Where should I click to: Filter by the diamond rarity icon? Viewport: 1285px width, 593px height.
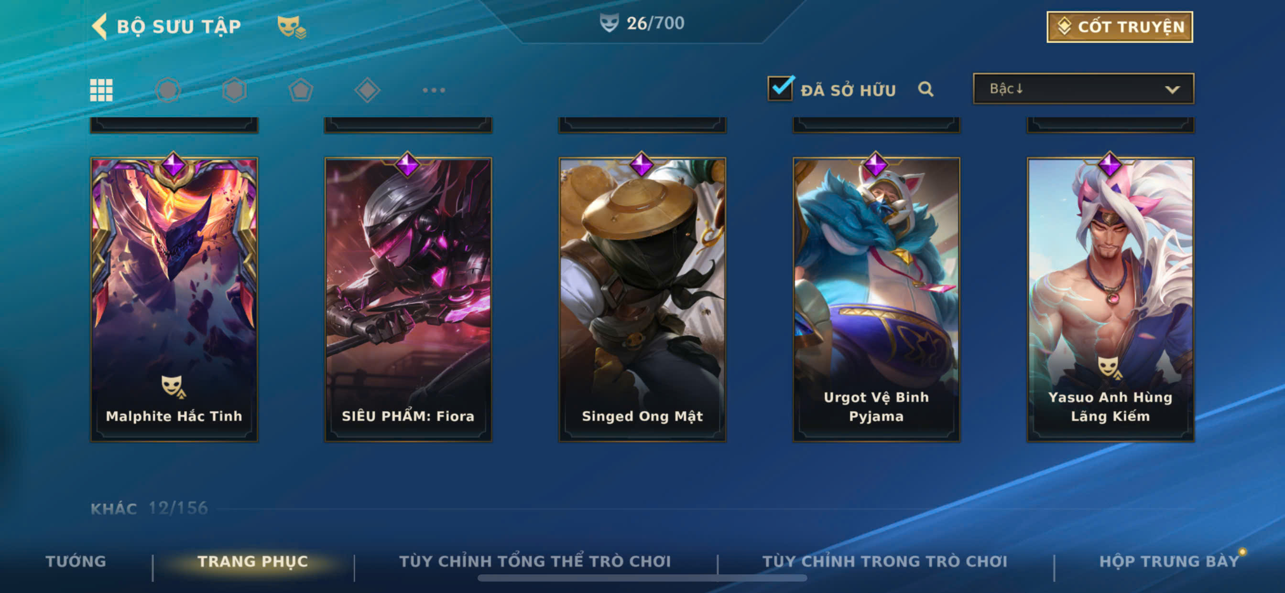click(367, 90)
